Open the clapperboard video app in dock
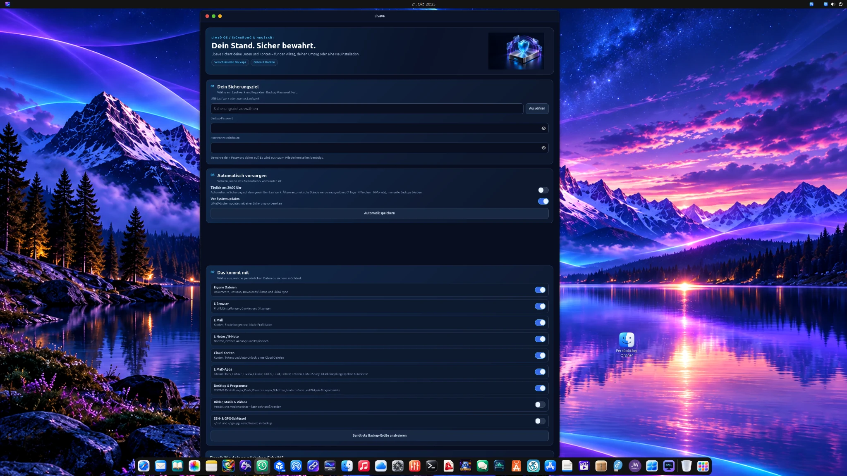This screenshot has width=847, height=476. tap(584, 466)
